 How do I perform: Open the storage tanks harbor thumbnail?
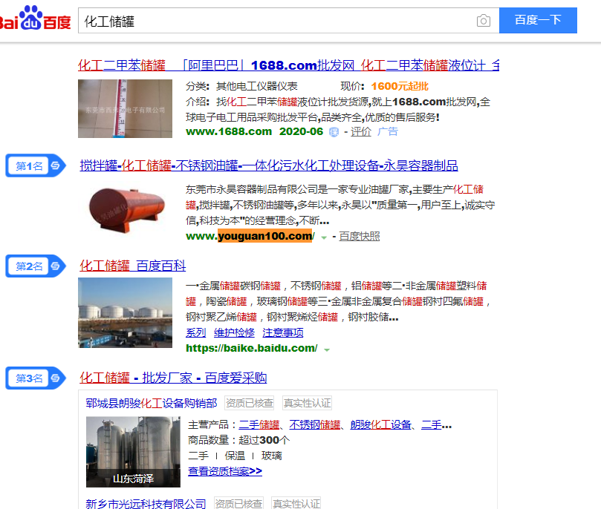pyautogui.click(x=125, y=312)
